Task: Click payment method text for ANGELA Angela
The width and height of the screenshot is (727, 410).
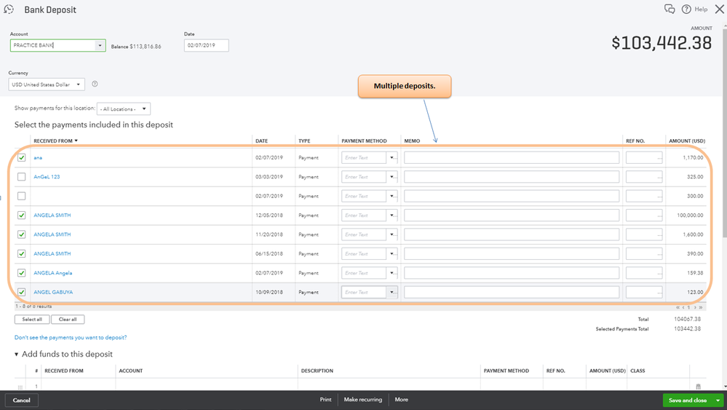Action: 364,272
